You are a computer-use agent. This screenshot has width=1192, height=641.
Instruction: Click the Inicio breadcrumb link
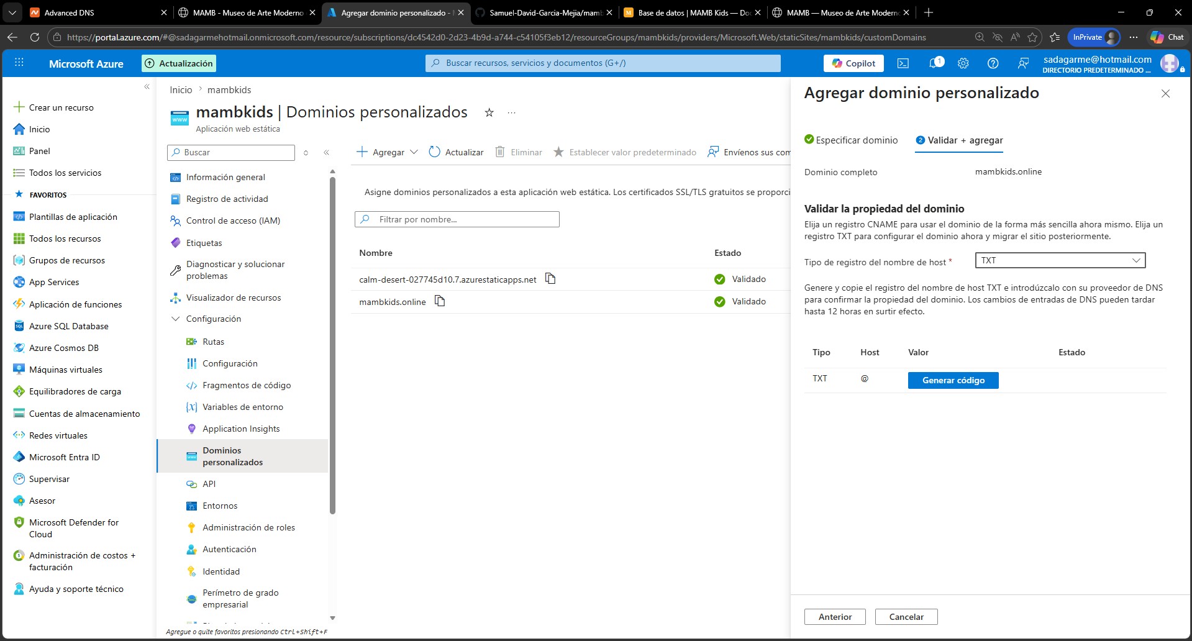tap(181, 90)
